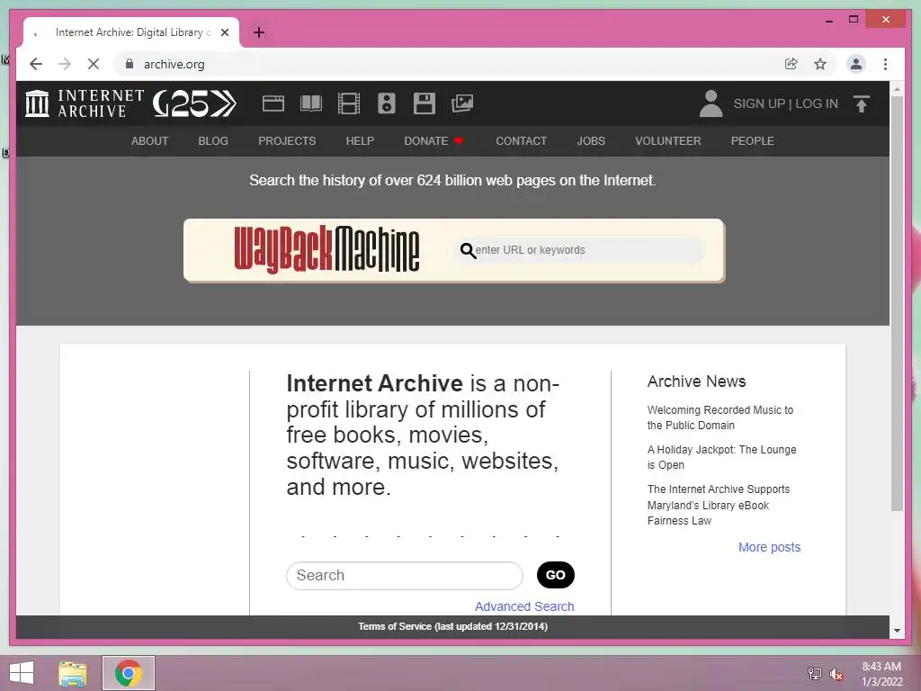
Task: Maximize the Chrome window
Action: 854,20
